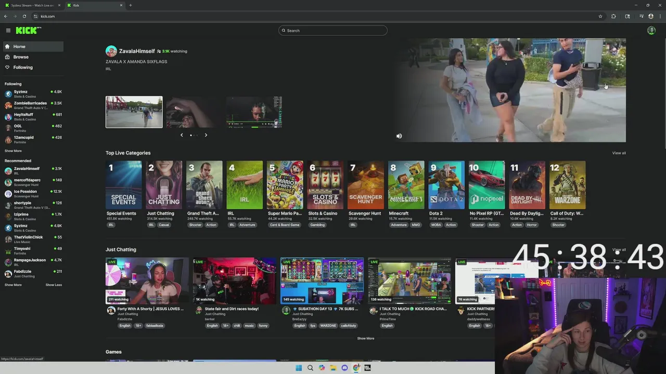Screen dimensions: 666x374
Task: Open Slots & Casino category card
Action: click(325, 185)
